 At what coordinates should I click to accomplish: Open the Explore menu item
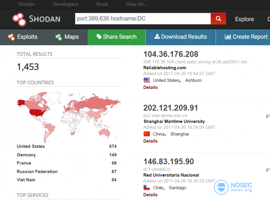point(244,19)
